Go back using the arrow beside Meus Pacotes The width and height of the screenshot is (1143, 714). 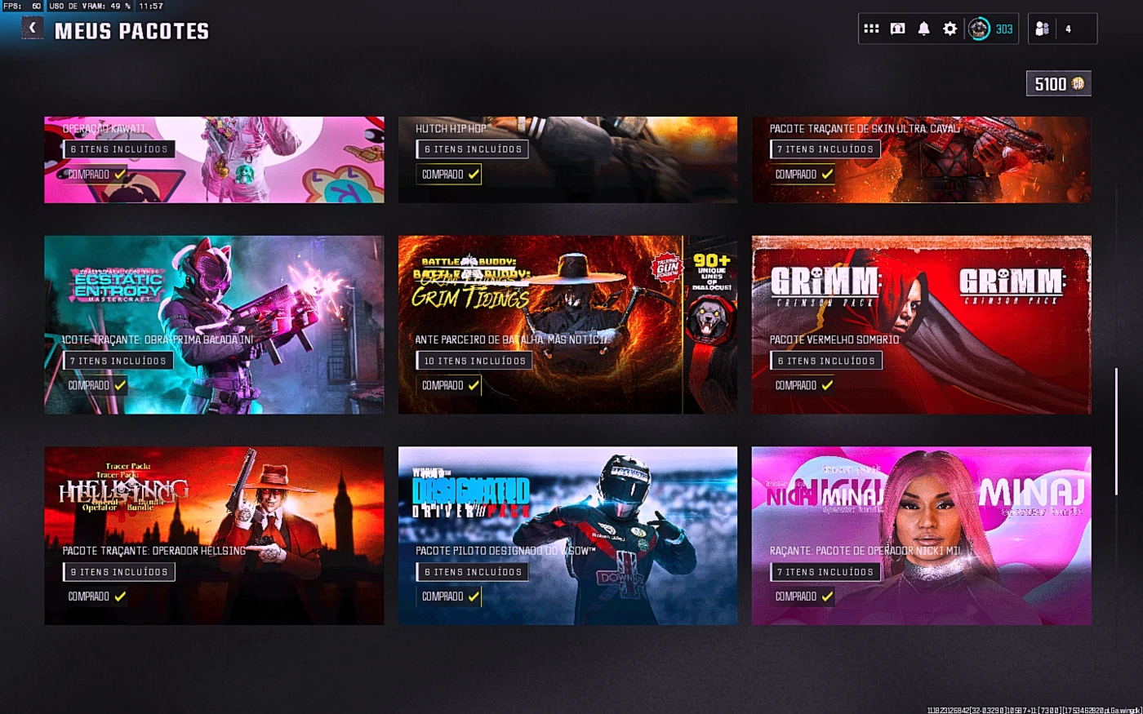tap(32, 29)
